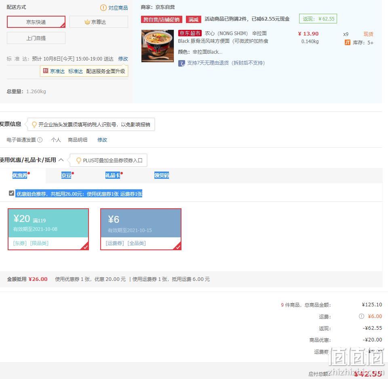Click the 7-day return badge icon
The height and width of the screenshot is (379, 388).
pyautogui.click(x=181, y=63)
